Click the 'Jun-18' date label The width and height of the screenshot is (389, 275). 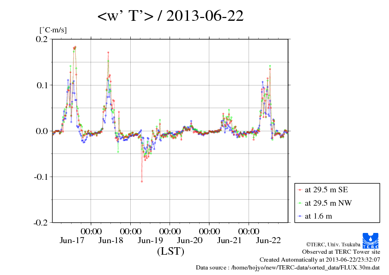coord(111,240)
